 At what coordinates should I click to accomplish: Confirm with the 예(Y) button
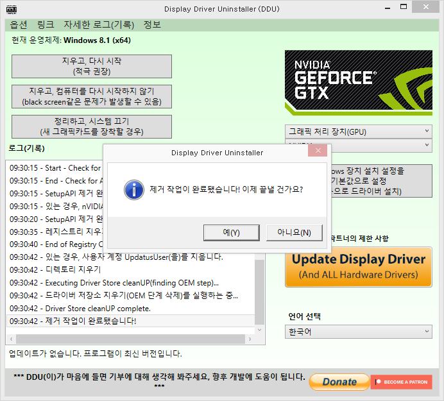coord(232,233)
